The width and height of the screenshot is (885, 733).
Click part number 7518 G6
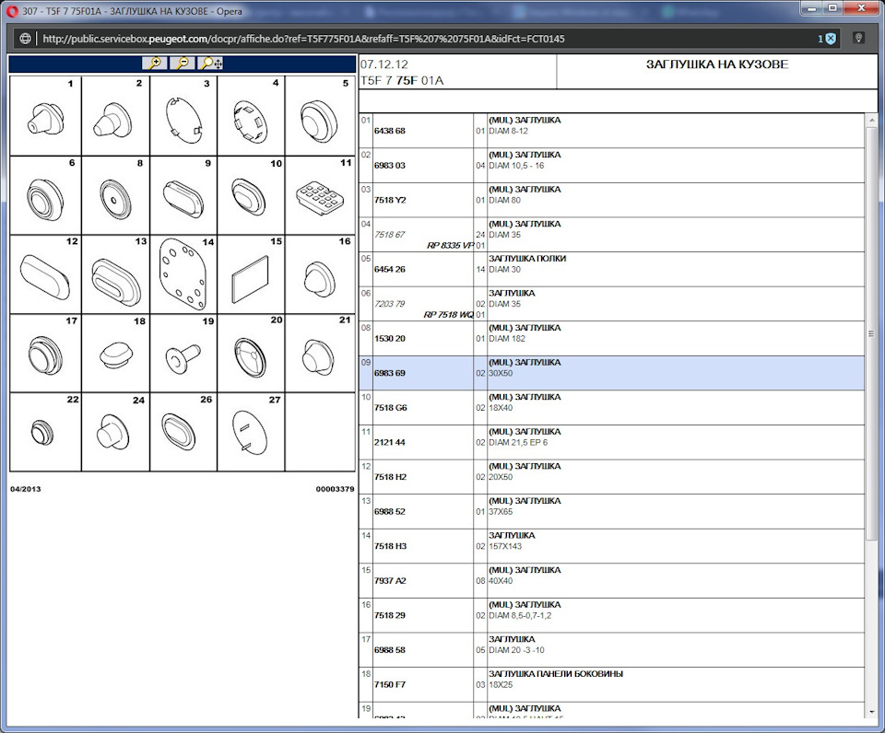click(391, 408)
